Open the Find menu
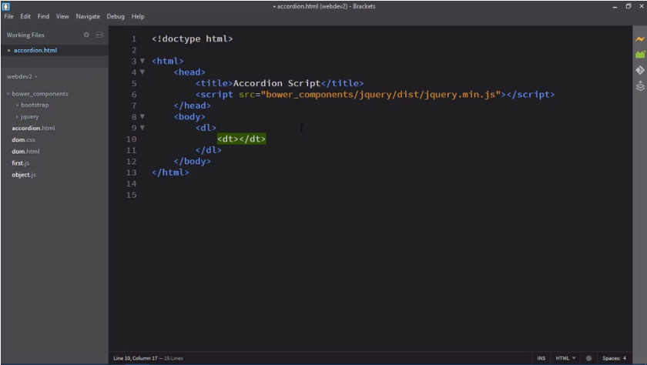Image resolution: width=647 pixels, height=365 pixels. pyautogui.click(x=43, y=16)
